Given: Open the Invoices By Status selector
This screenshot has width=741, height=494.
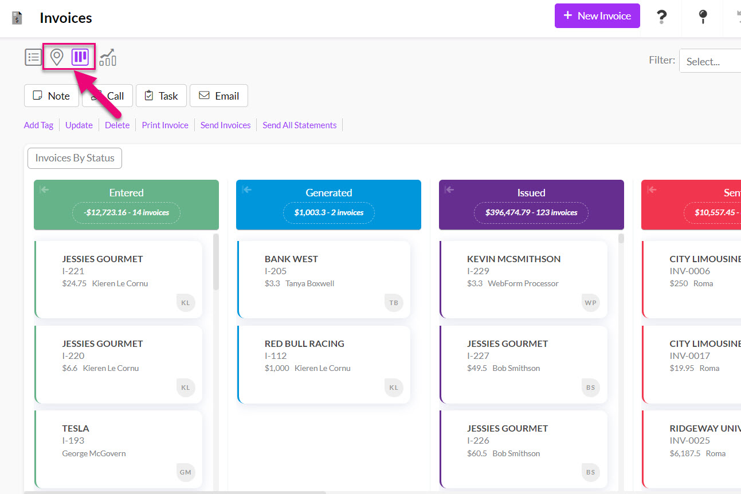Looking at the screenshot, I should tap(75, 158).
